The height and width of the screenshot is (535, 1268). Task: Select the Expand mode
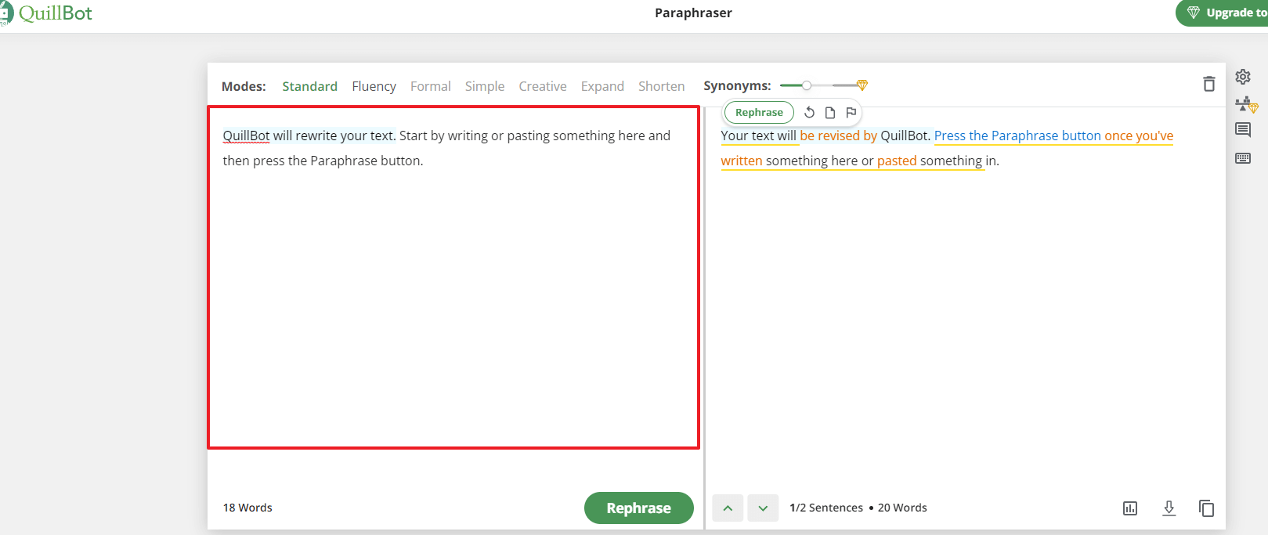point(602,86)
